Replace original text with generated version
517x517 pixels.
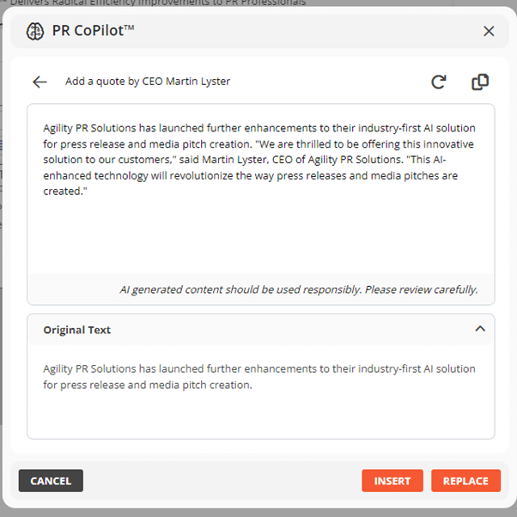(x=465, y=481)
